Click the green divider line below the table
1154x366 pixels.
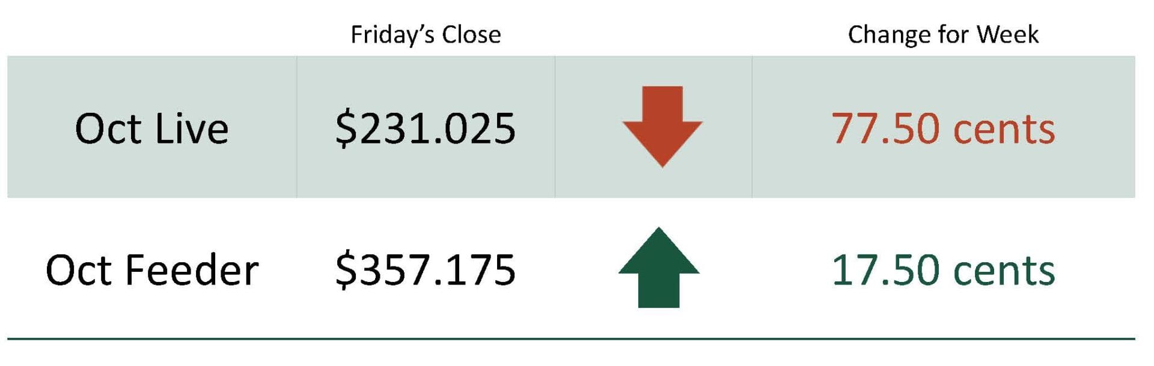[x=571, y=339]
